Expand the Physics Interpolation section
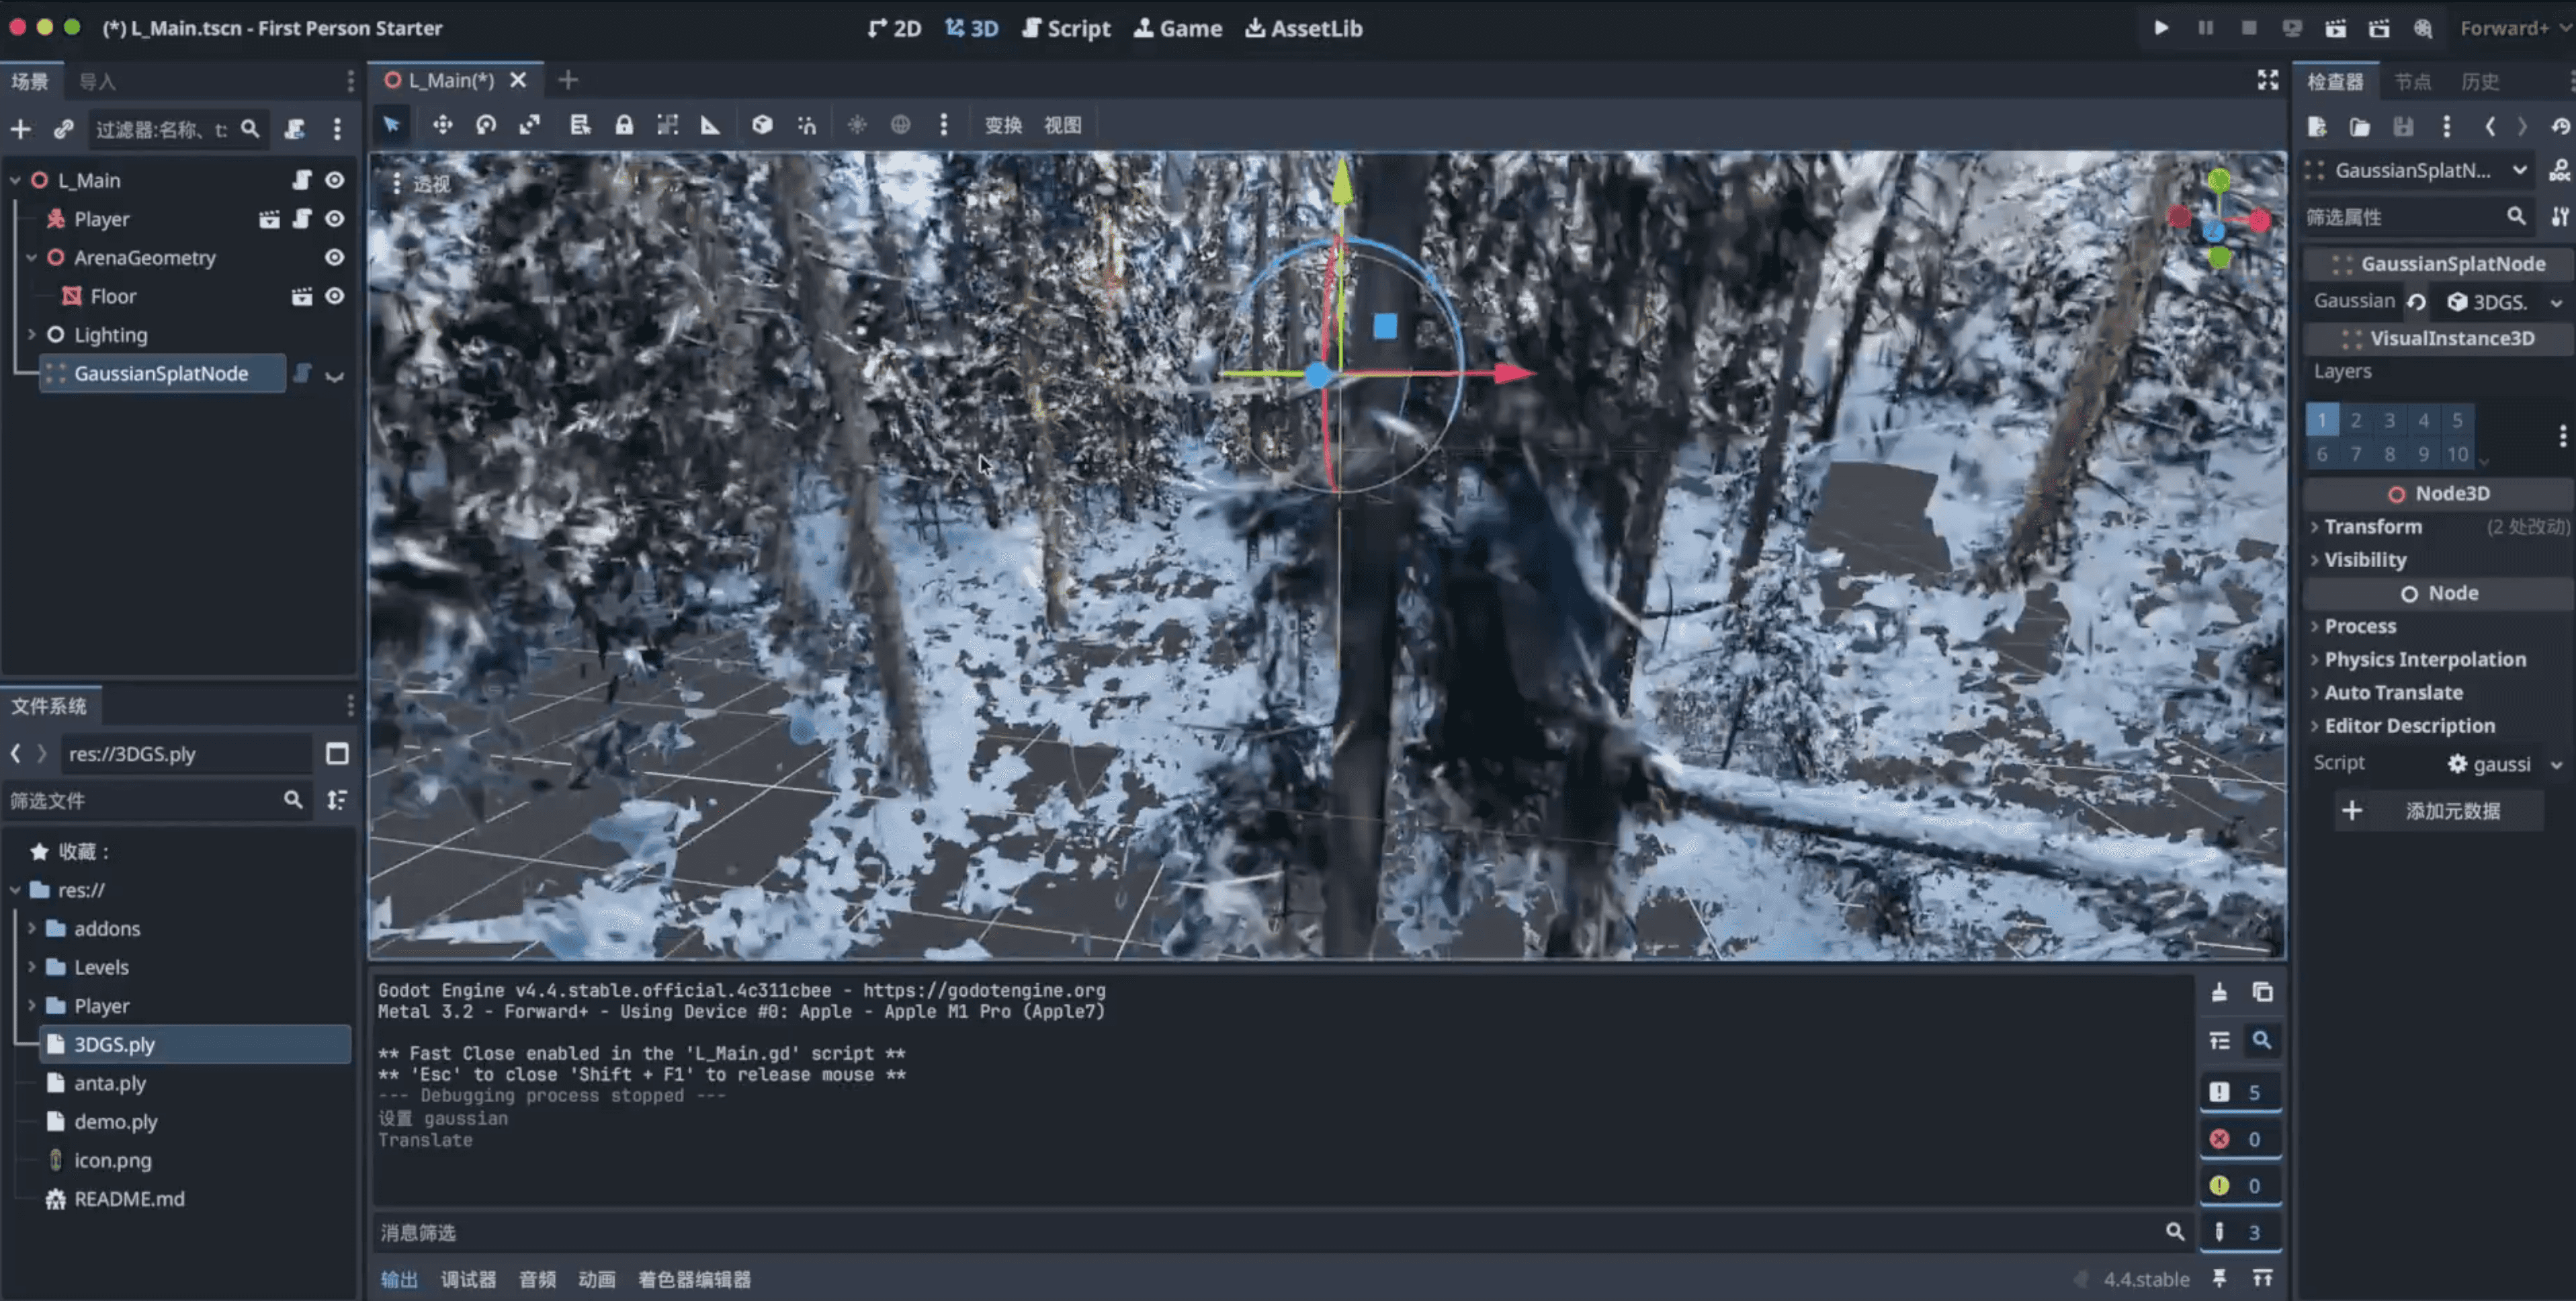The image size is (2576, 1301). point(2438,659)
